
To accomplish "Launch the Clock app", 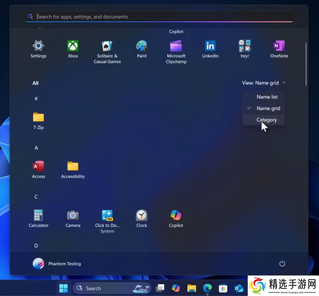I will point(141,218).
